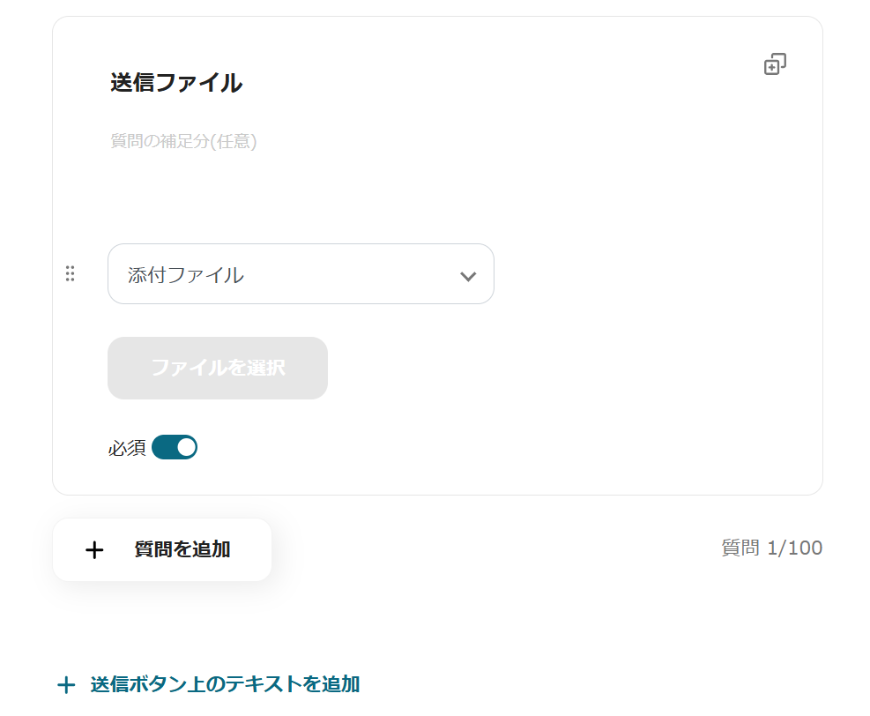The image size is (870, 716).
Task: Click the blank page area below 質問を追加
Action: pyautogui.click(x=441, y=617)
